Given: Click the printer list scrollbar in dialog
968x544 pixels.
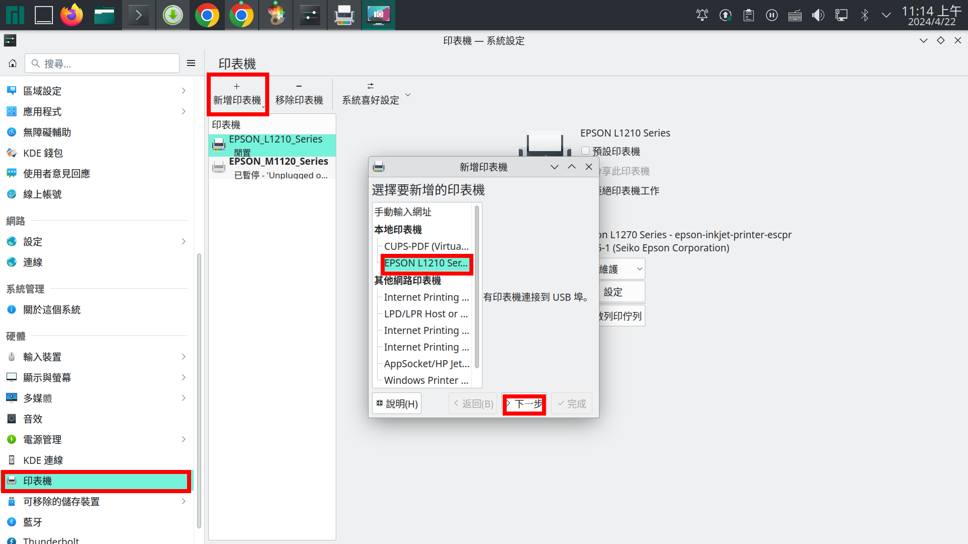Looking at the screenshot, I should 477,287.
